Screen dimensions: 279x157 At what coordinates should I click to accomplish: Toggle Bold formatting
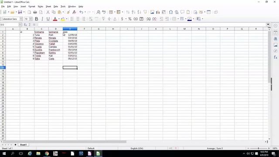(37, 19)
